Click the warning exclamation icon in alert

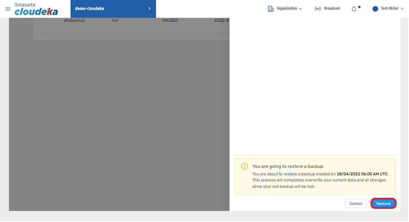pos(244,166)
